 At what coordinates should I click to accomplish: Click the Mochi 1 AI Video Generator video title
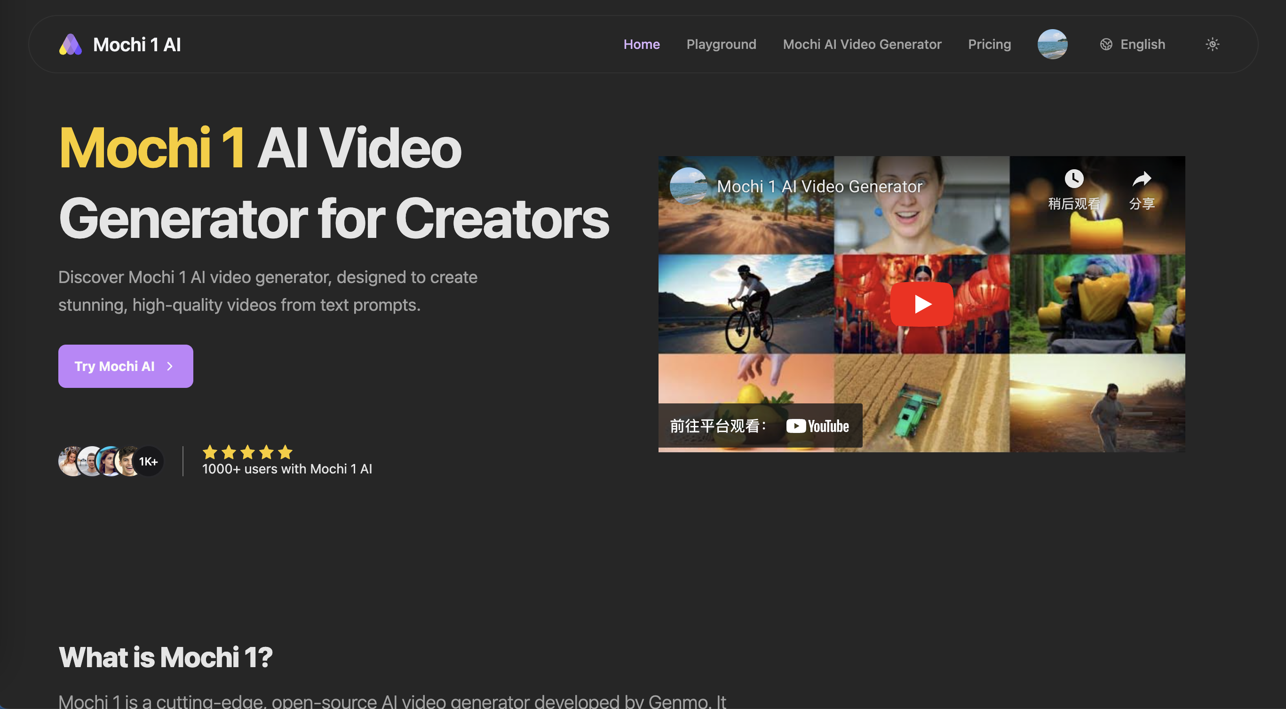tap(819, 187)
